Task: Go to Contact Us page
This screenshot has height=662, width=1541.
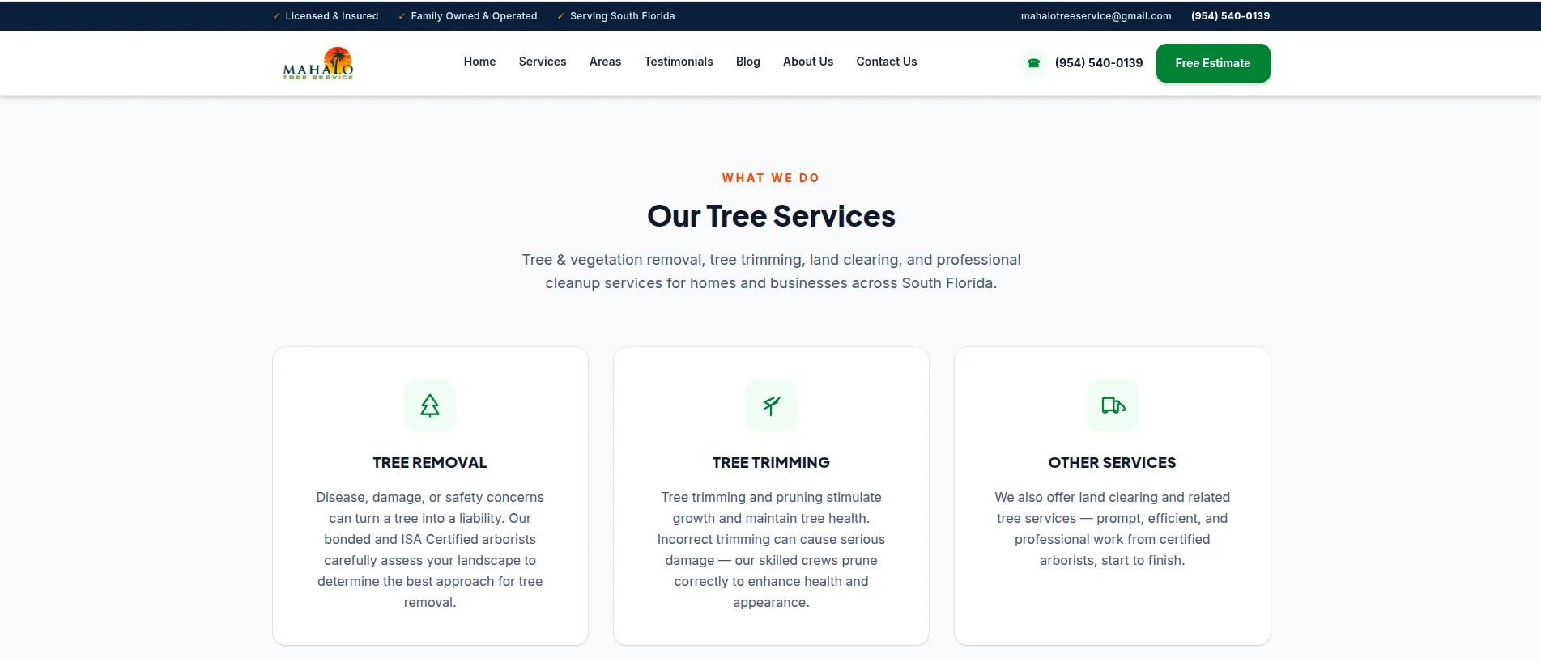Action: point(887,62)
